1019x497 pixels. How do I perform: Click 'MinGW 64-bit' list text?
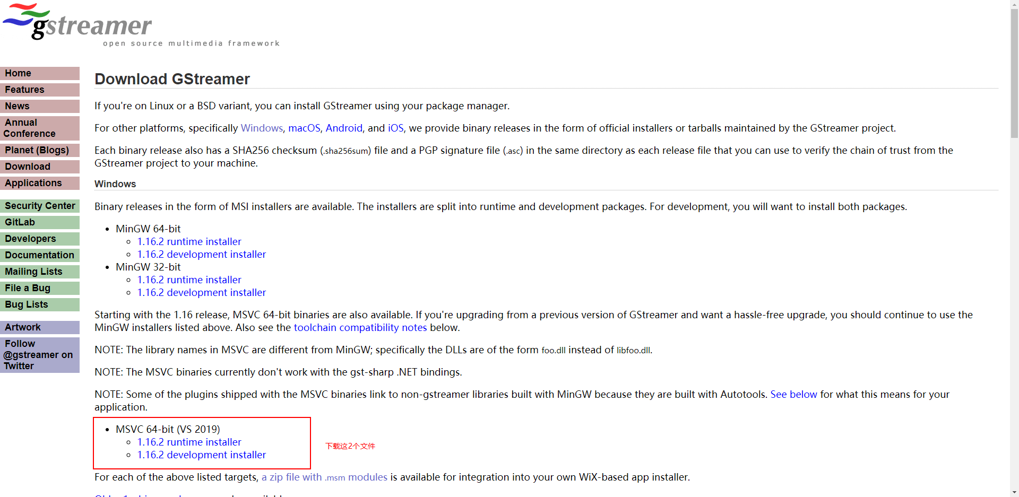(x=148, y=229)
